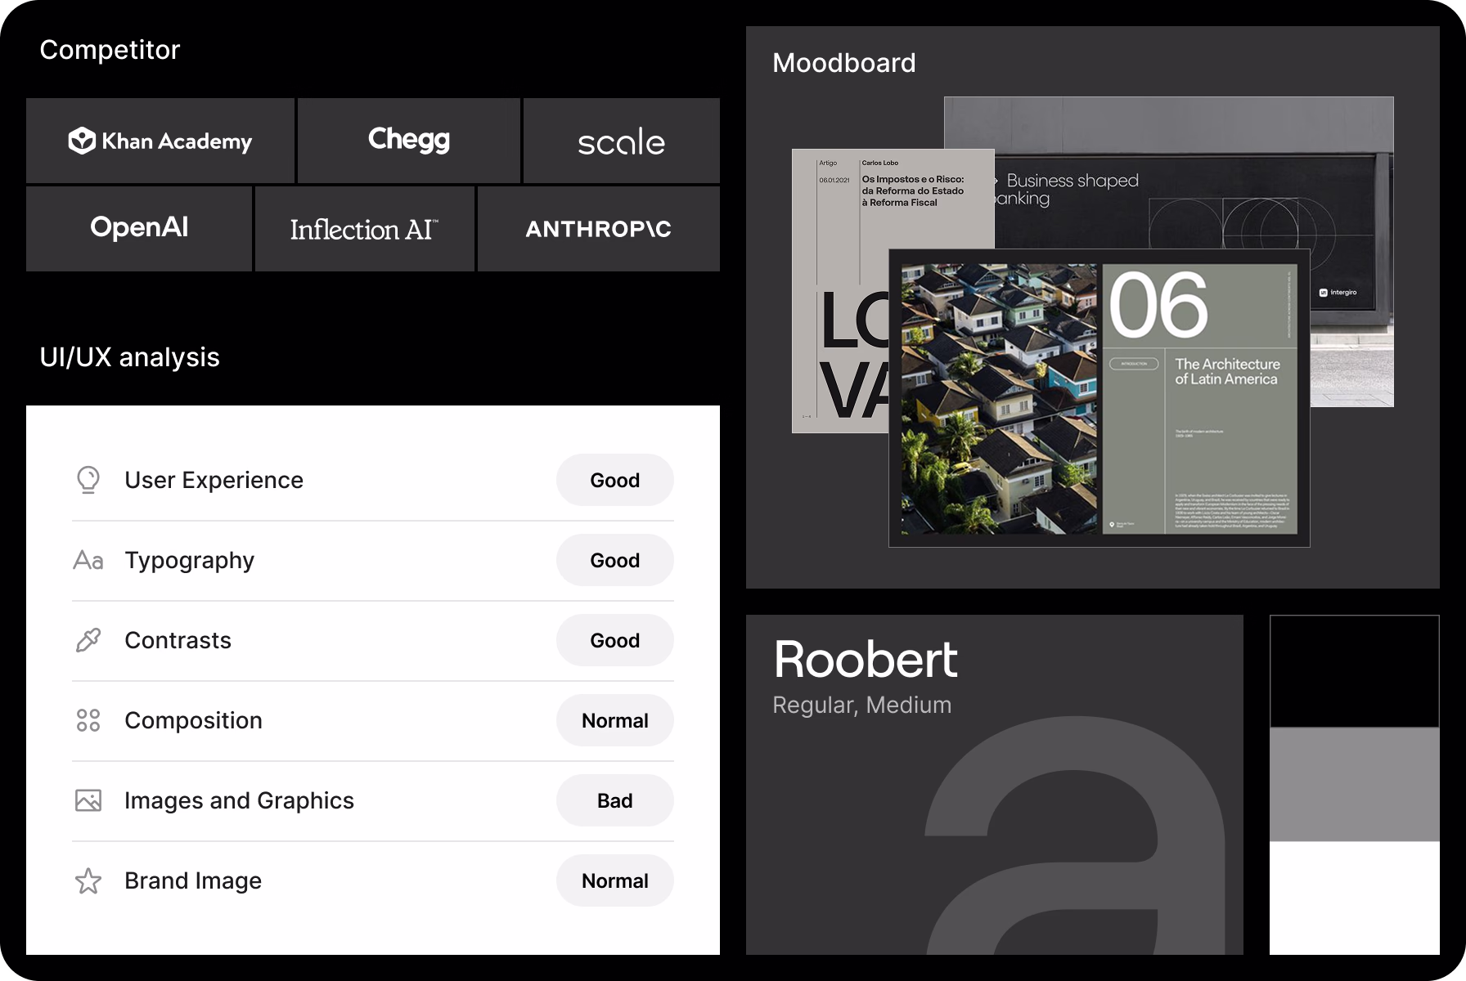Click the Roobert font name
Image resolution: width=1466 pixels, height=981 pixels.
pyautogui.click(x=866, y=659)
